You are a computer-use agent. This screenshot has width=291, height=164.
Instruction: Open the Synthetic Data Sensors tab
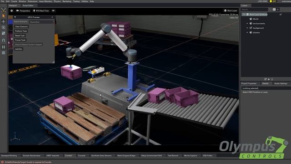101,156
